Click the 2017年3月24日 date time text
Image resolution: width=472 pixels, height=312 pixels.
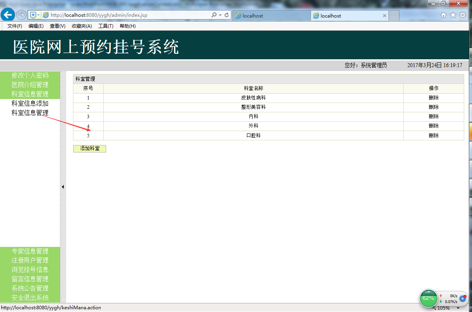coord(435,65)
